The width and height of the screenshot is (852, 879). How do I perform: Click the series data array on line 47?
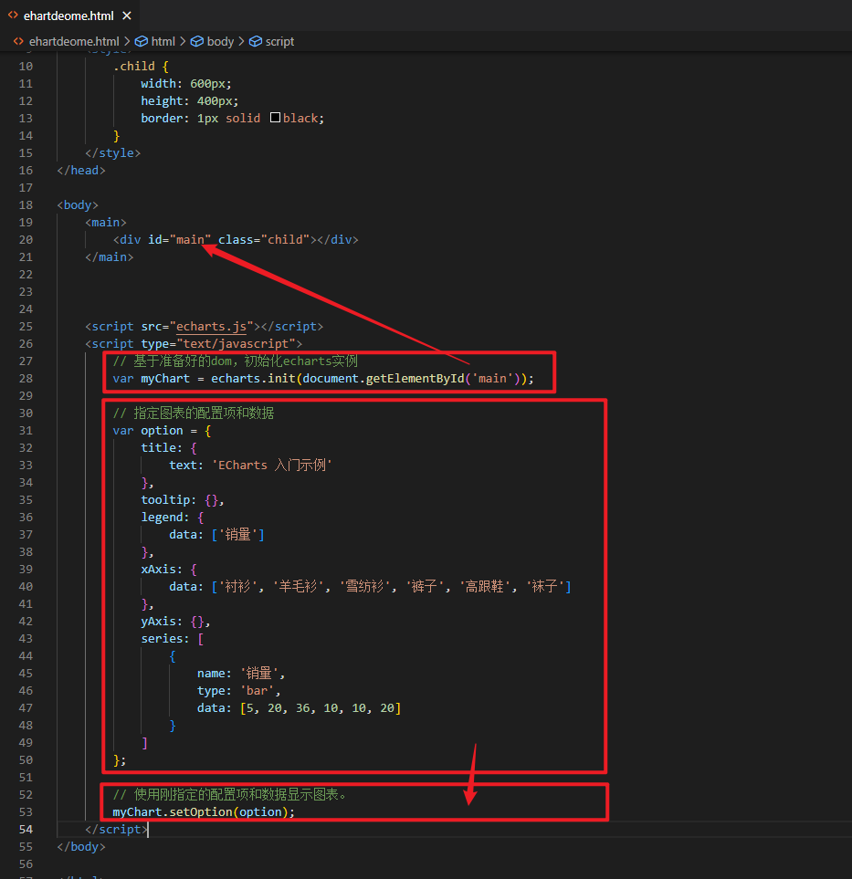point(320,707)
